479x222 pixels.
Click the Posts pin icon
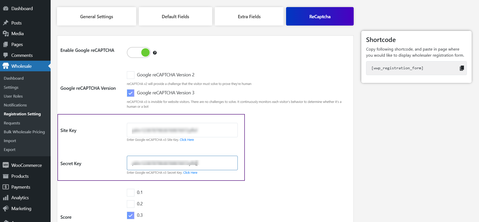pyautogui.click(x=6, y=23)
